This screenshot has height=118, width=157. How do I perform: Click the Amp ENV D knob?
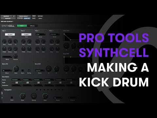point(73,69)
